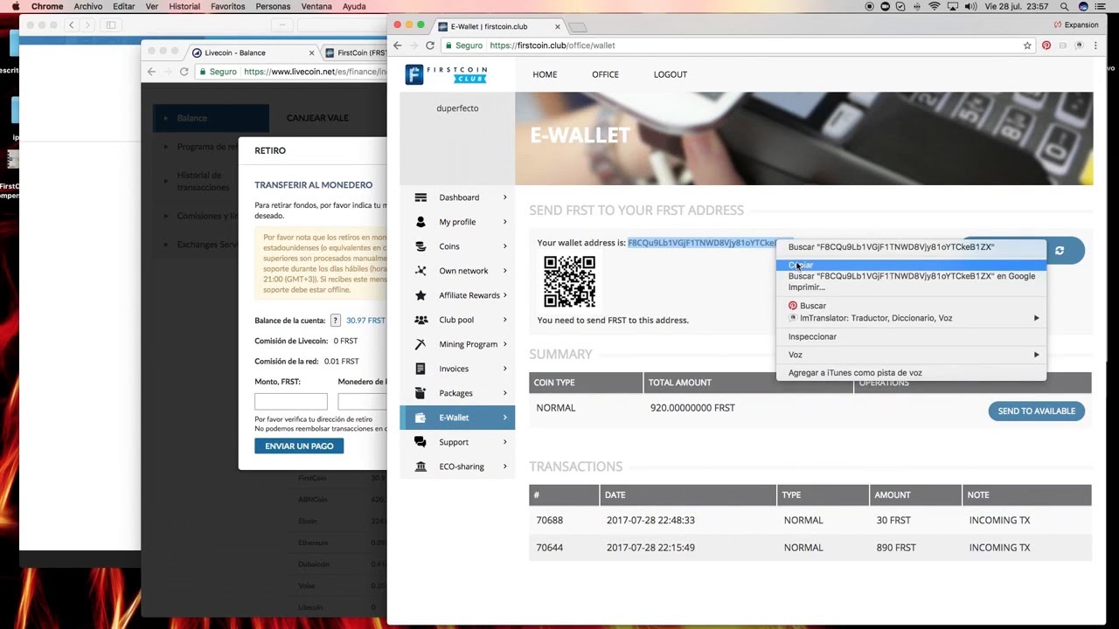
Task: Expand the Own network chevron
Action: 504,271
